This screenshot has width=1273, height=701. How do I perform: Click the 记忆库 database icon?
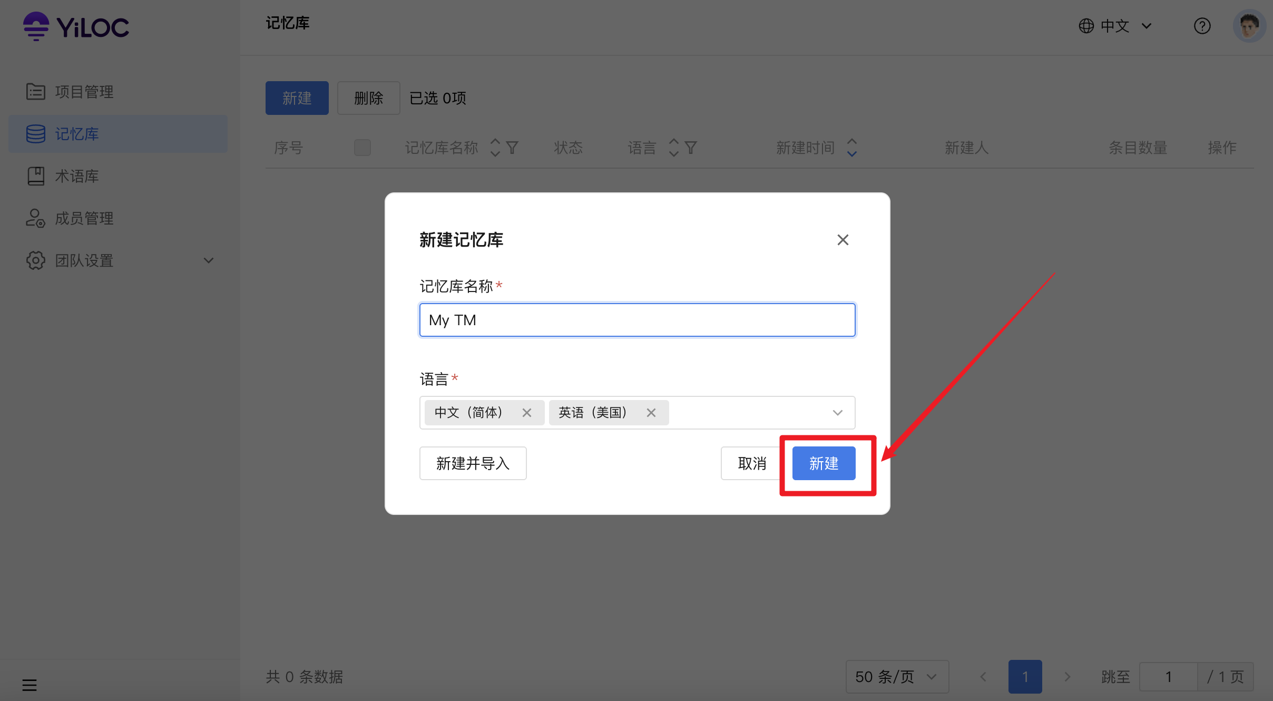pos(35,134)
